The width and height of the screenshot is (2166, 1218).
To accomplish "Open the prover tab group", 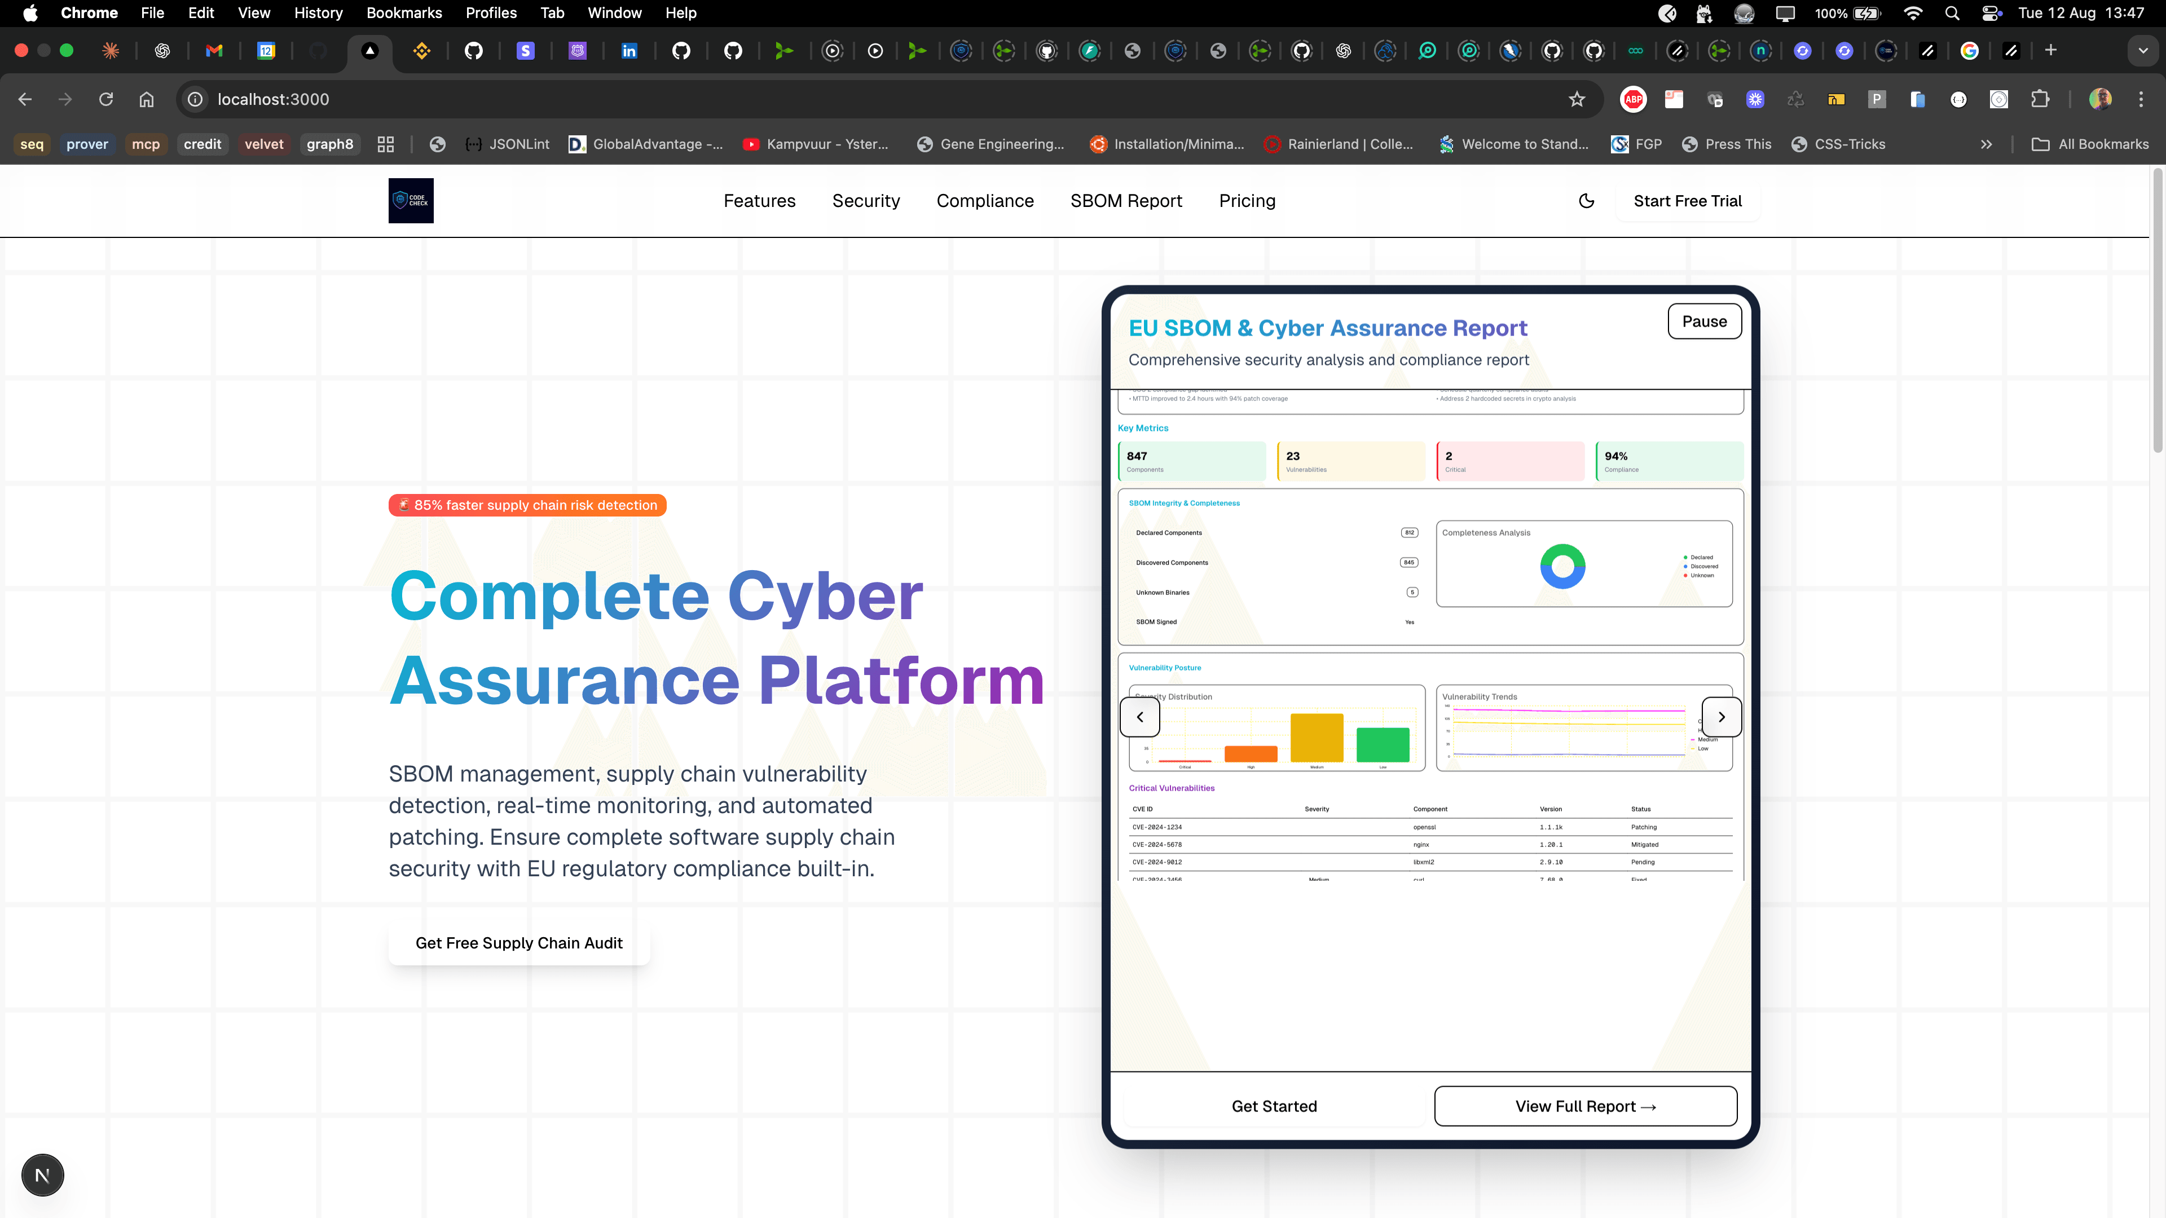I will (87, 144).
